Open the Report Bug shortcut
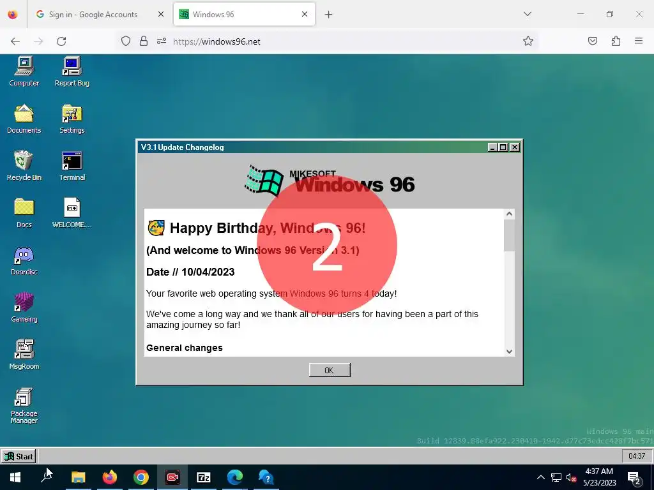 [x=72, y=71]
